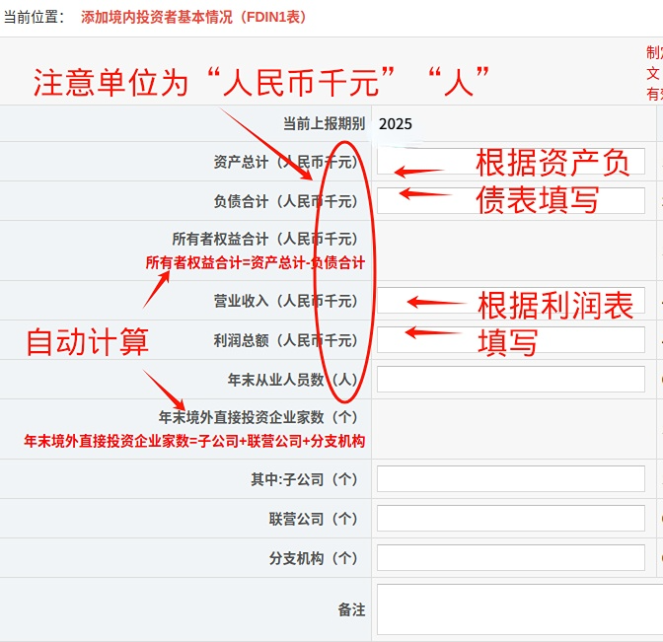The image size is (663, 642).
Task: Select the 其中:子公司 input box
Action: click(510, 479)
